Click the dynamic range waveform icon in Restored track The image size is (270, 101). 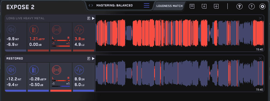(79, 70)
